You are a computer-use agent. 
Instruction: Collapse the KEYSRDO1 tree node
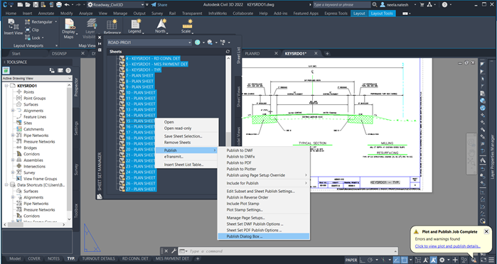coord(6,86)
